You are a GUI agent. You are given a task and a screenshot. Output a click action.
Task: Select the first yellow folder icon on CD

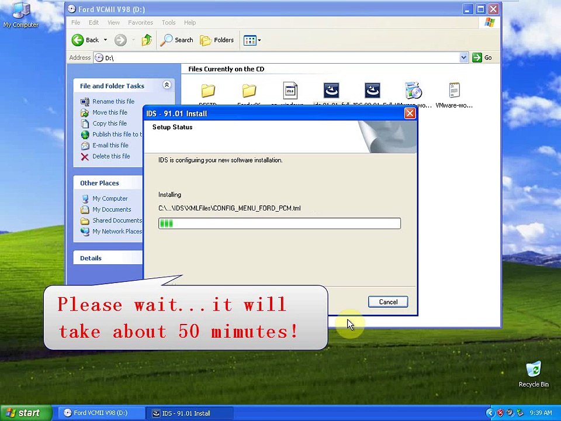point(208,91)
